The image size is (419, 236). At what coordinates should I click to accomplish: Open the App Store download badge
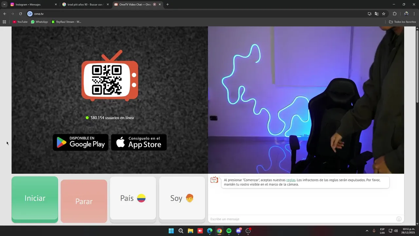139,142
